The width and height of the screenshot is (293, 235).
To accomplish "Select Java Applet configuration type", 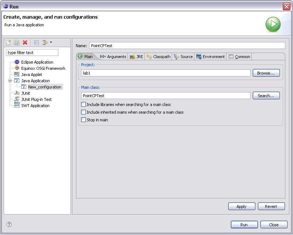I will click(32, 75).
